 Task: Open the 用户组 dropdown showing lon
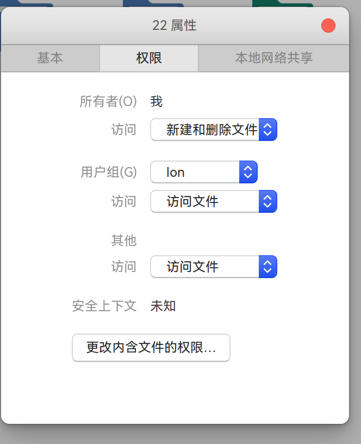pyautogui.click(x=204, y=172)
